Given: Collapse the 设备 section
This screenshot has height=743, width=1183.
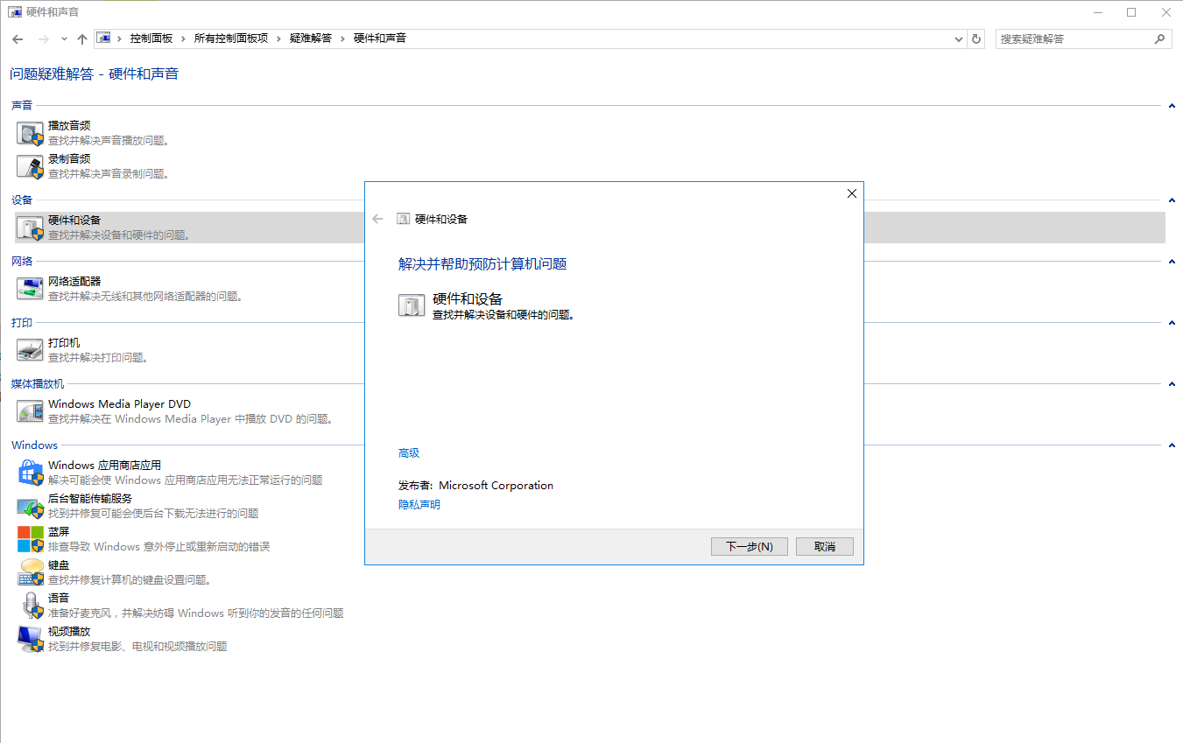Looking at the screenshot, I should [x=1172, y=200].
